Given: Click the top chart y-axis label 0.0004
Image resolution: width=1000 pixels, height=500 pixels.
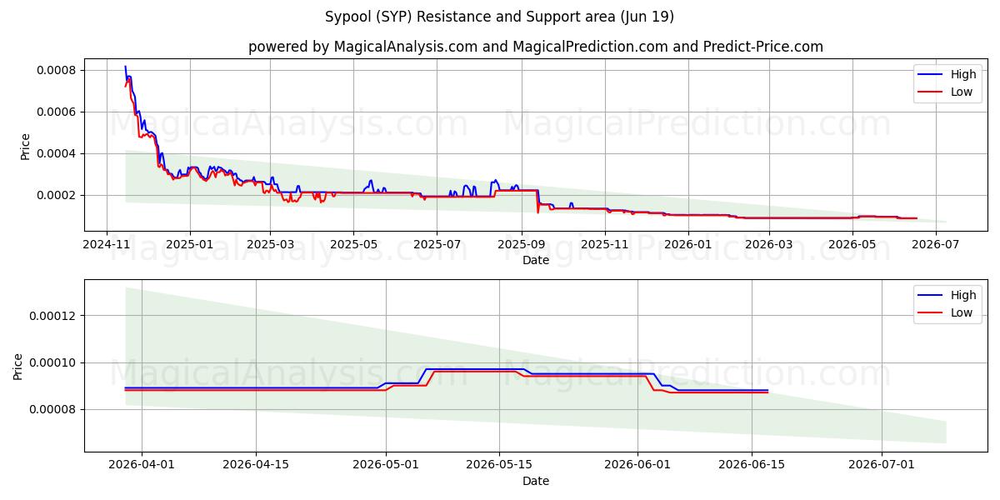Looking at the screenshot, I should [56, 153].
